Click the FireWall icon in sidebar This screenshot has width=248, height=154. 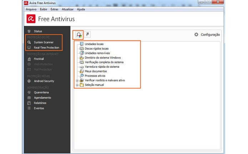(x=29, y=59)
